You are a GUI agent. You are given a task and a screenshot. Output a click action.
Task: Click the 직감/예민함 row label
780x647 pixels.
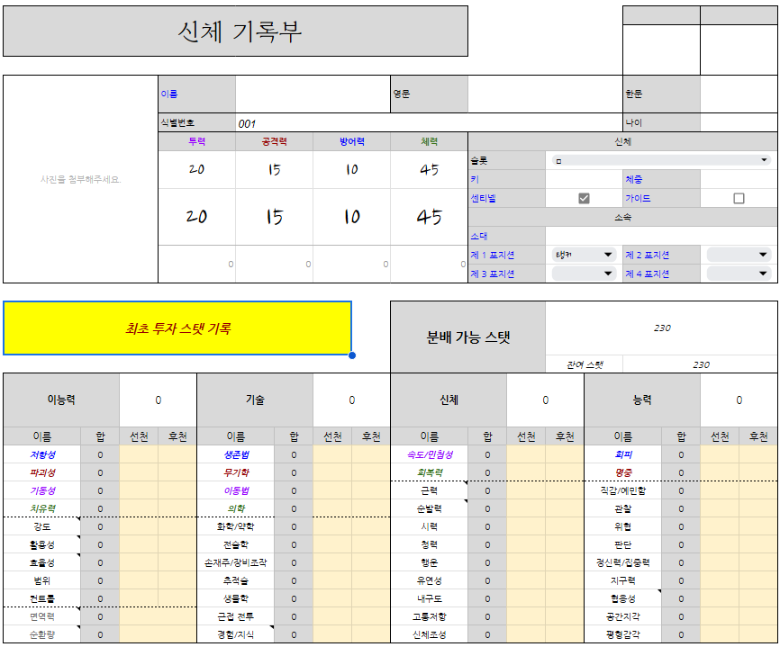pyautogui.click(x=623, y=490)
